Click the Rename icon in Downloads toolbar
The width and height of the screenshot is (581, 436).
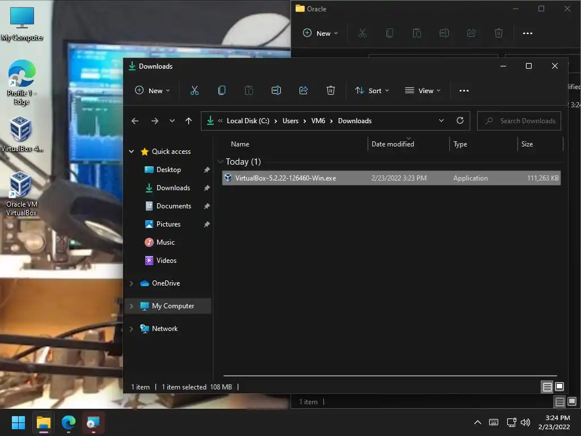click(276, 90)
